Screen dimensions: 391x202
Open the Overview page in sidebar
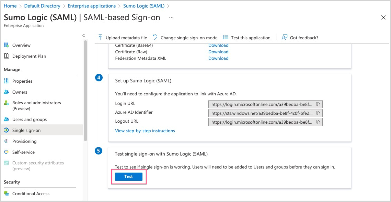(21, 45)
